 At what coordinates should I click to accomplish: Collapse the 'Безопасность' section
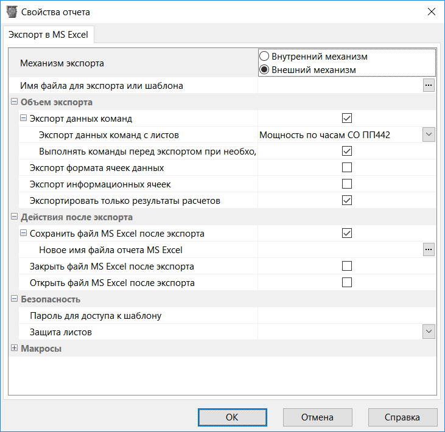pyautogui.click(x=14, y=299)
